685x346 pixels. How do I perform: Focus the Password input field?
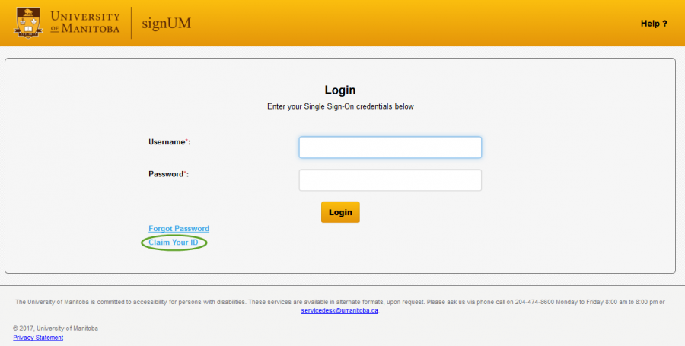(390, 180)
